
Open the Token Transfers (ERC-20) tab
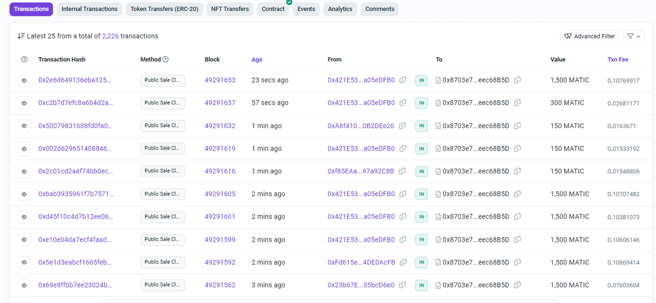click(x=165, y=9)
